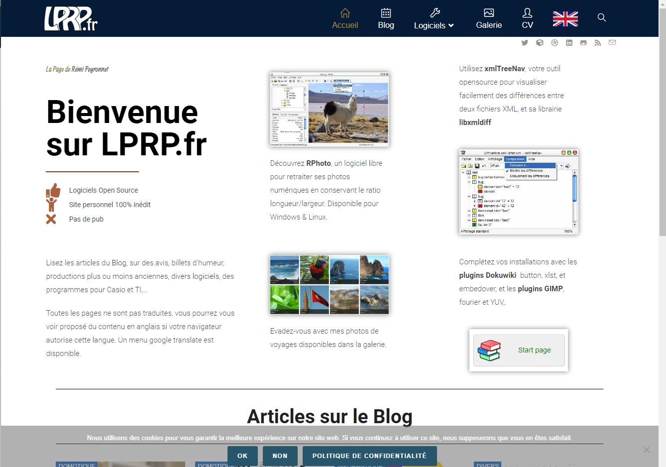Open the GitHub octocat social icon

[583, 43]
